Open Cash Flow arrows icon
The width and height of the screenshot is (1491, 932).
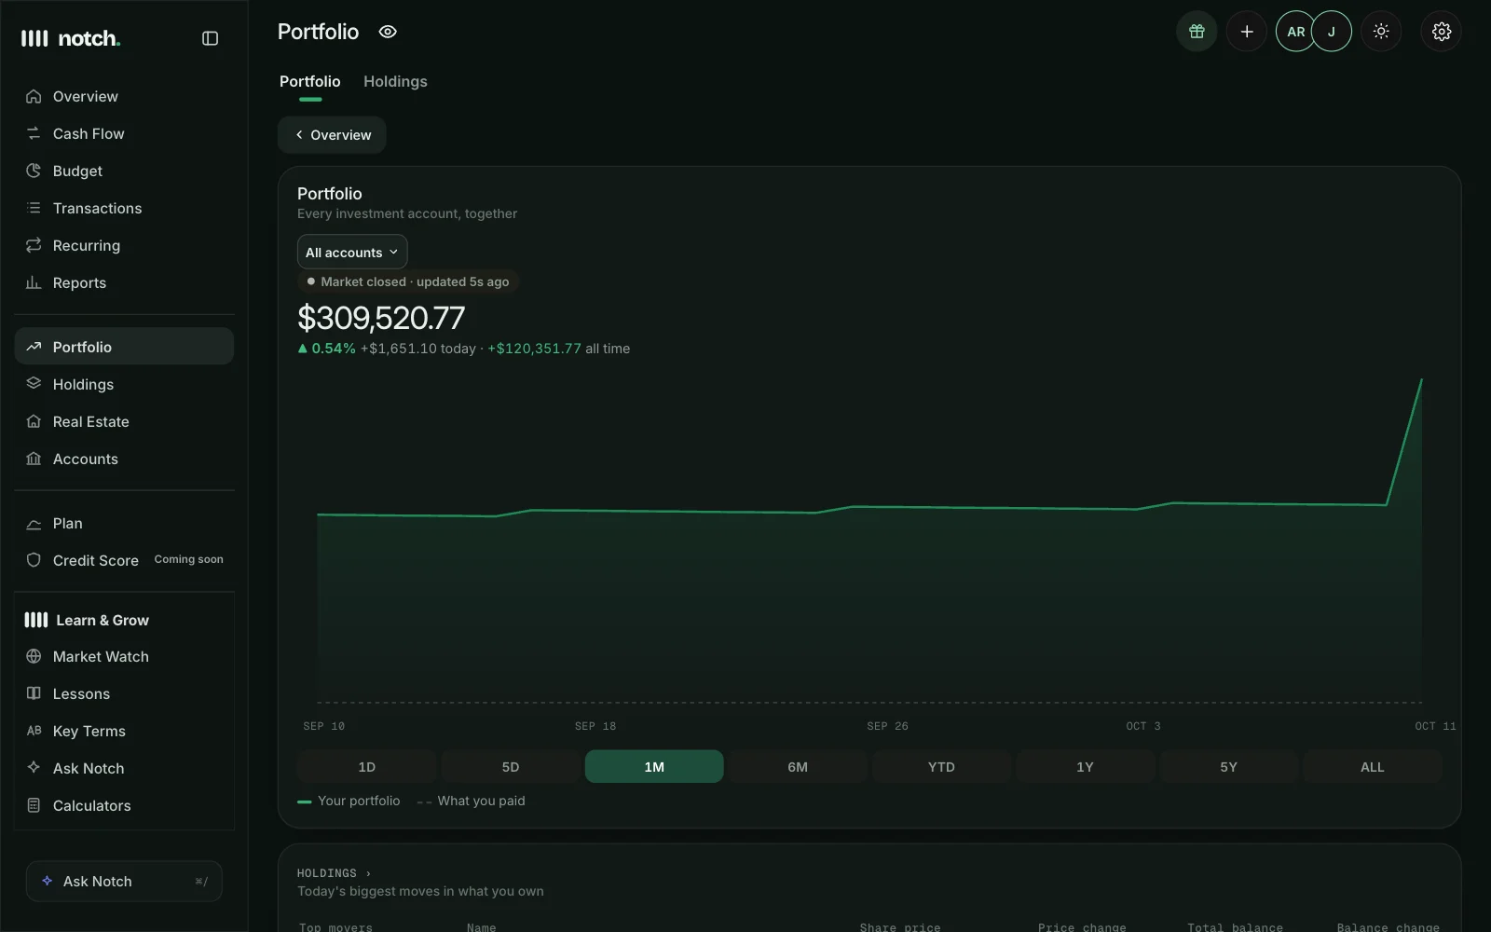34,133
